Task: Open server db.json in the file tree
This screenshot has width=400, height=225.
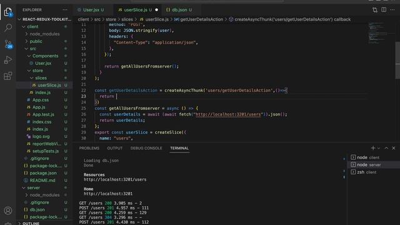Action: pos(37,209)
